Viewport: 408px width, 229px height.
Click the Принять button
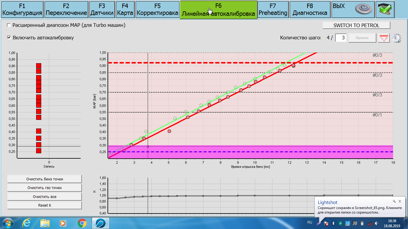362,38
